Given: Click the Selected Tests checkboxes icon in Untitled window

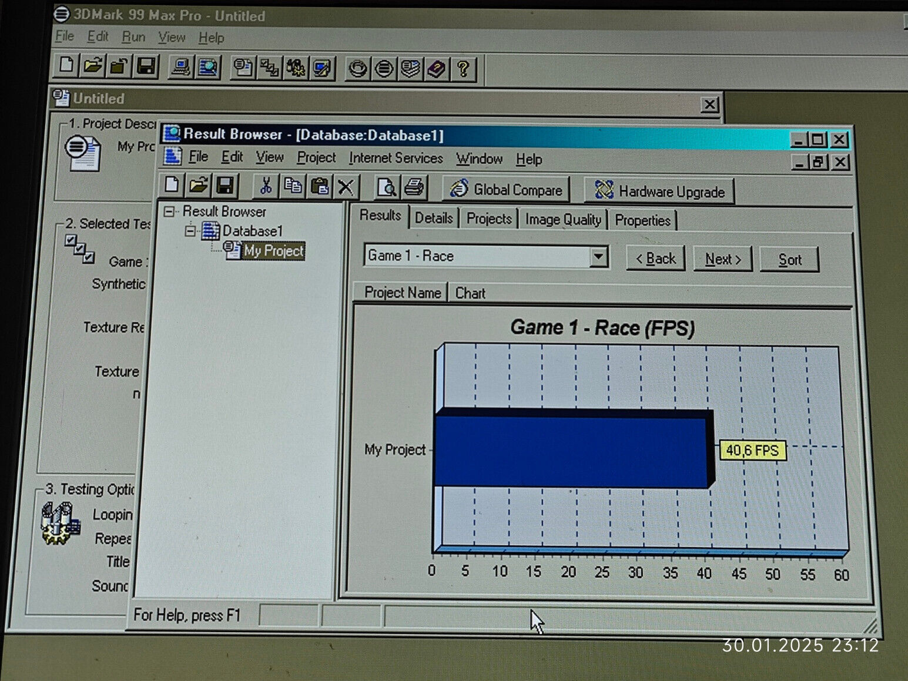Looking at the screenshot, I should tap(80, 249).
